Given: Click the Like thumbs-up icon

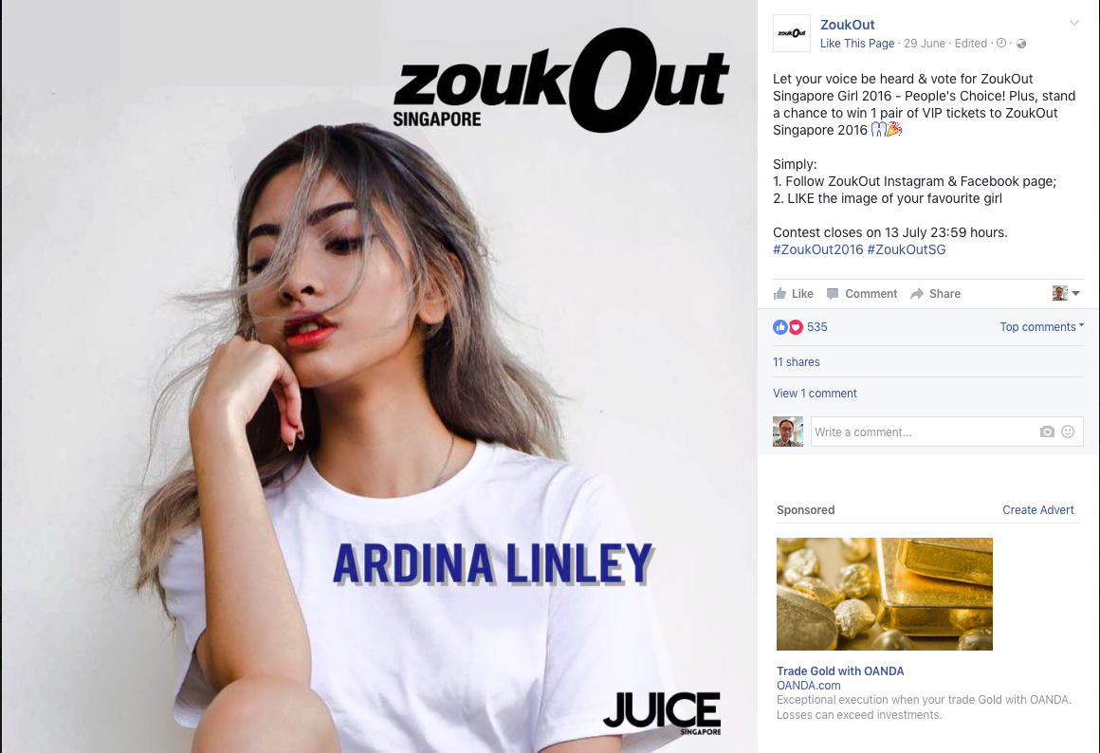Looking at the screenshot, I should [x=779, y=293].
